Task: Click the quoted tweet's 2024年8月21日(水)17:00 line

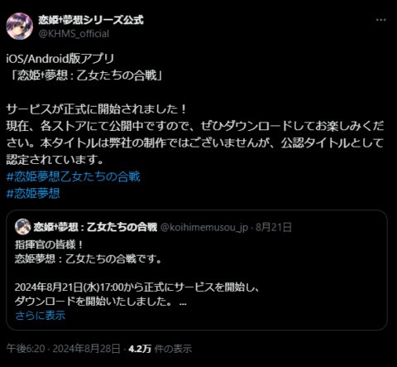Action: click(137, 287)
